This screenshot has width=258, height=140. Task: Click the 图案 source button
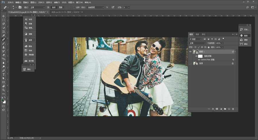pyautogui.click(x=61, y=7)
